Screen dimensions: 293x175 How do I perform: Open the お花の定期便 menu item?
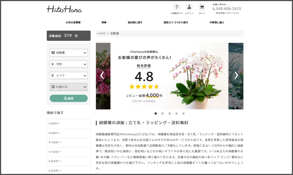73,22
